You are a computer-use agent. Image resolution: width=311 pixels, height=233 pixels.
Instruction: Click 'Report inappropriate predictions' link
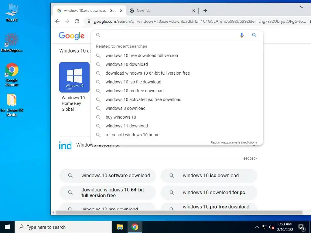234,142
